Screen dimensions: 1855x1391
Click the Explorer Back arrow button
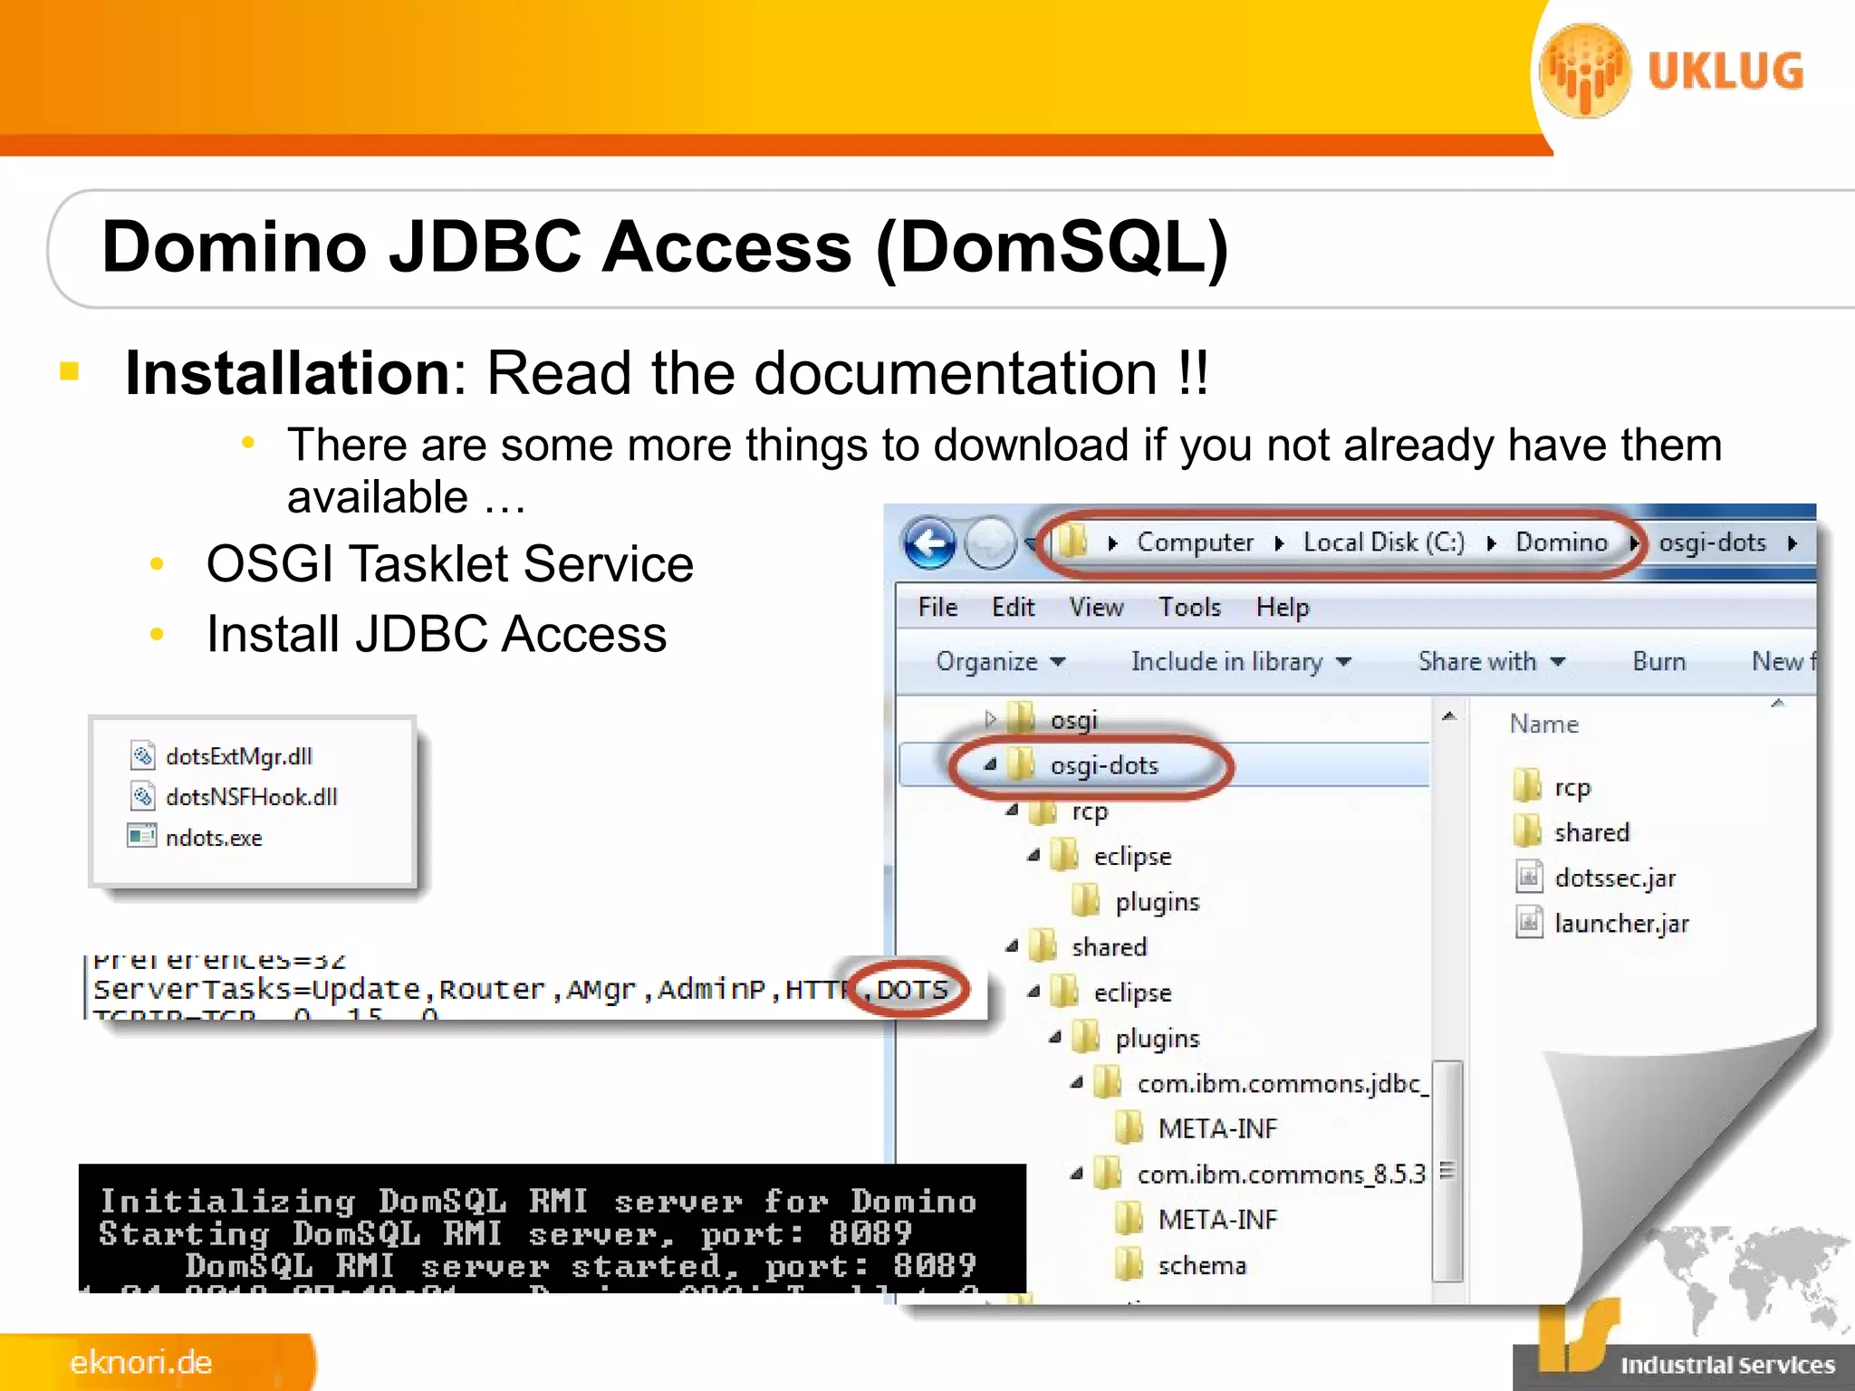tap(929, 543)
